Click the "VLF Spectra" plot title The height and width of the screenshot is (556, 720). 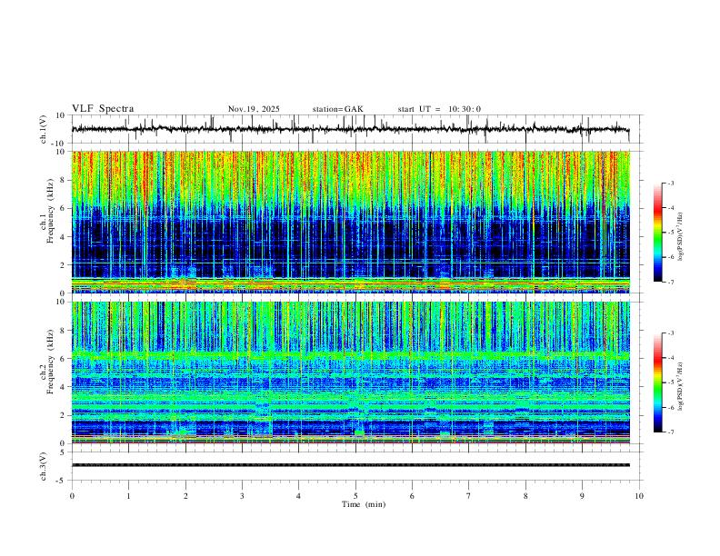pos(103,109)
